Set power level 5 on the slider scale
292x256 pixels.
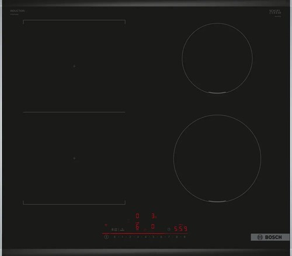coord(154,237)
